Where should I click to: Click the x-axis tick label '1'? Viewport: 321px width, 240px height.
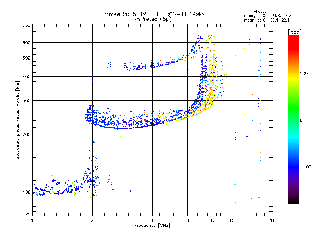tap(32, 220)
